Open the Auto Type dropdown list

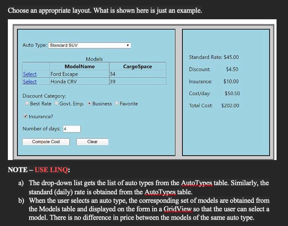[88, 45]
